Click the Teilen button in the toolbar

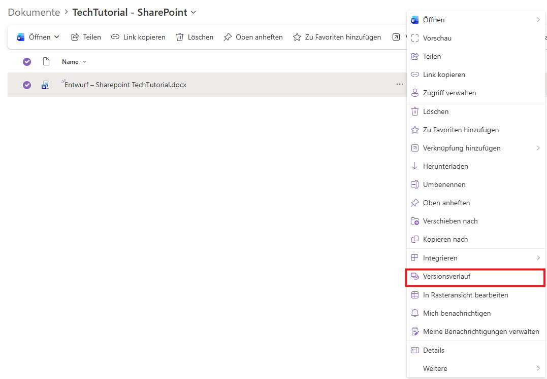[86, 37]
